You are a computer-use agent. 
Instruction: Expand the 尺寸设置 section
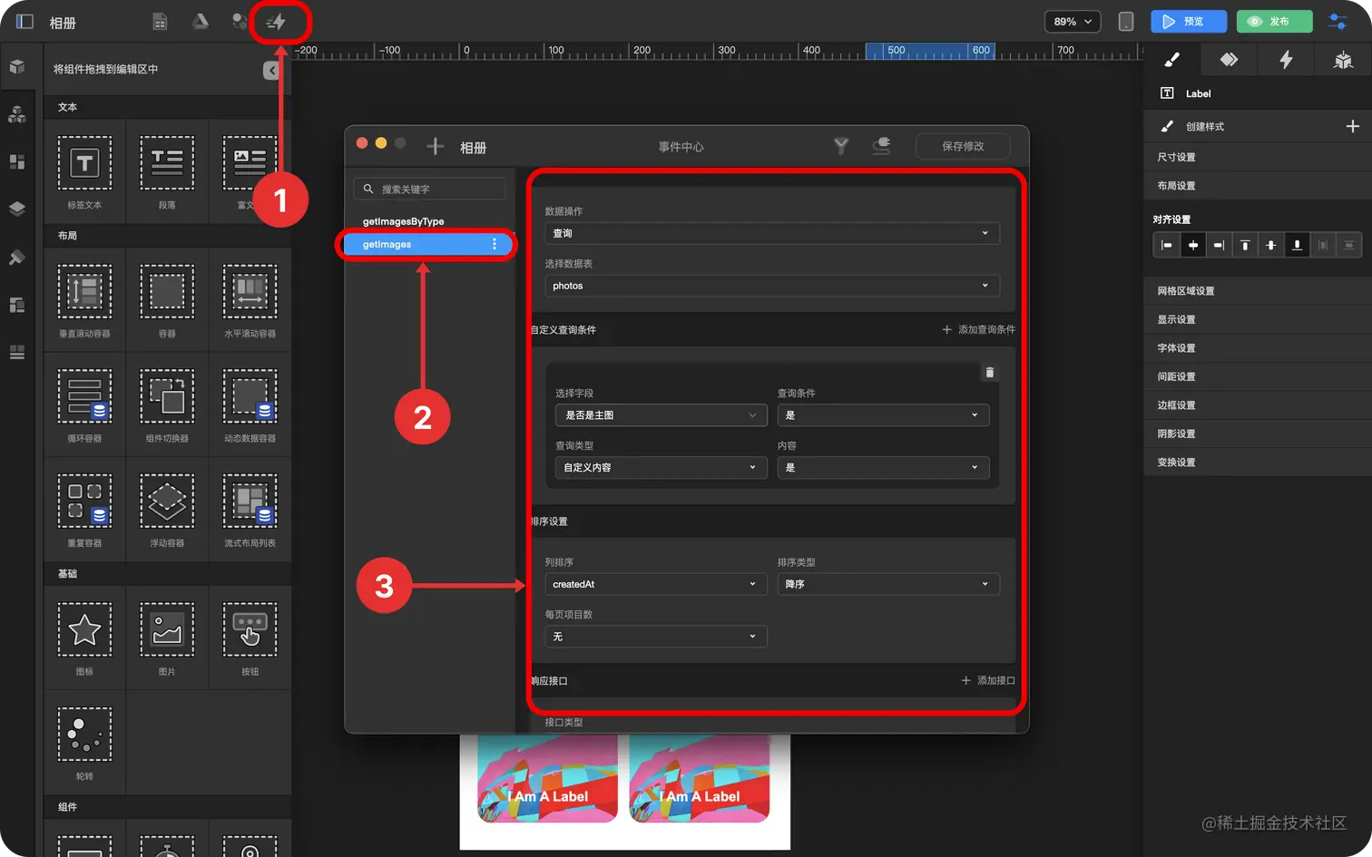pyautogui.click(x=1258, y=157)
